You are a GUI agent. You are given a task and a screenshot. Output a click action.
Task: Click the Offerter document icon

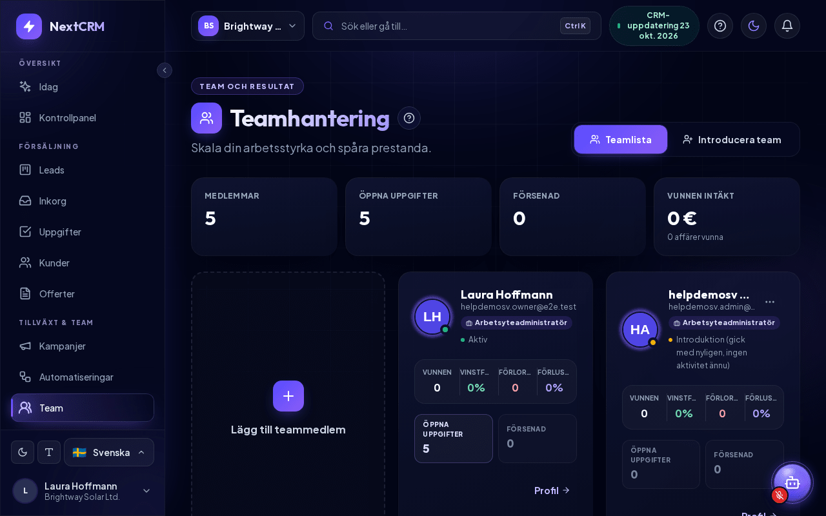pyautogui.click(x=25, y=293)
